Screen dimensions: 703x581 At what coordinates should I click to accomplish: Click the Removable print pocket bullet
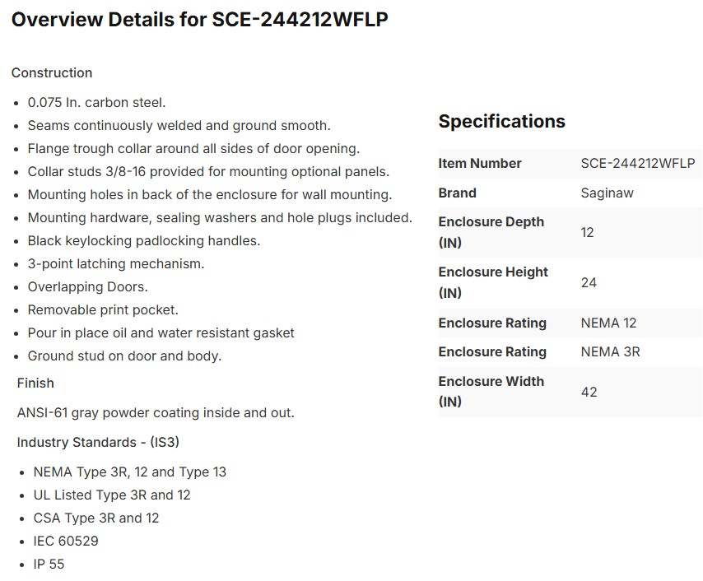[x=103, y=309]
